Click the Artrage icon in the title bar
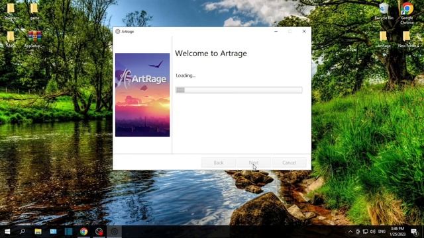 [118, 31]
